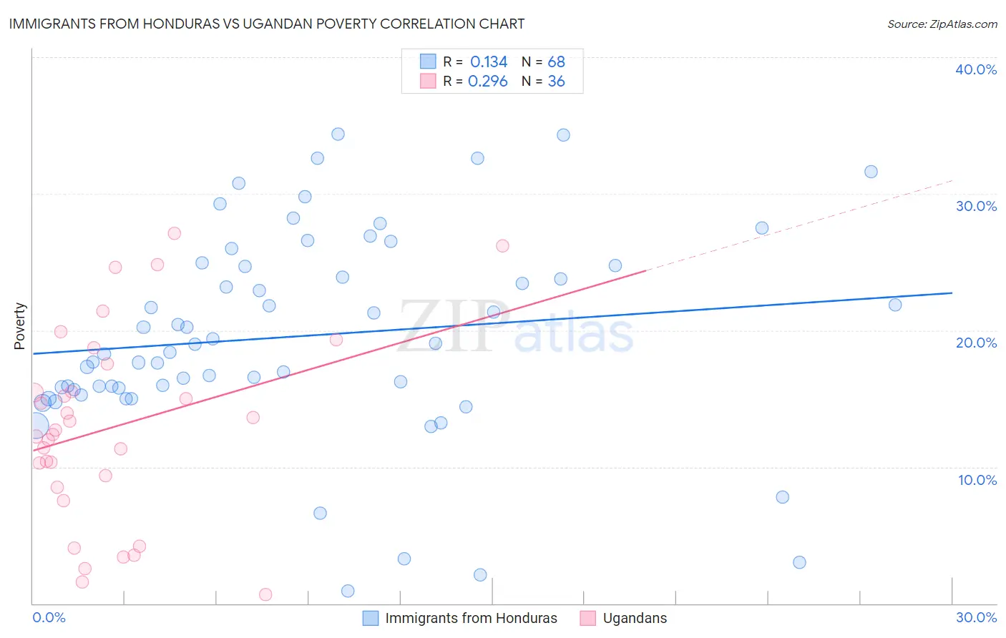Click the pink R = 0.296 legend box
Image resolution: width=1006 pixels, height=638 pixels.
[x=428, y=81]
